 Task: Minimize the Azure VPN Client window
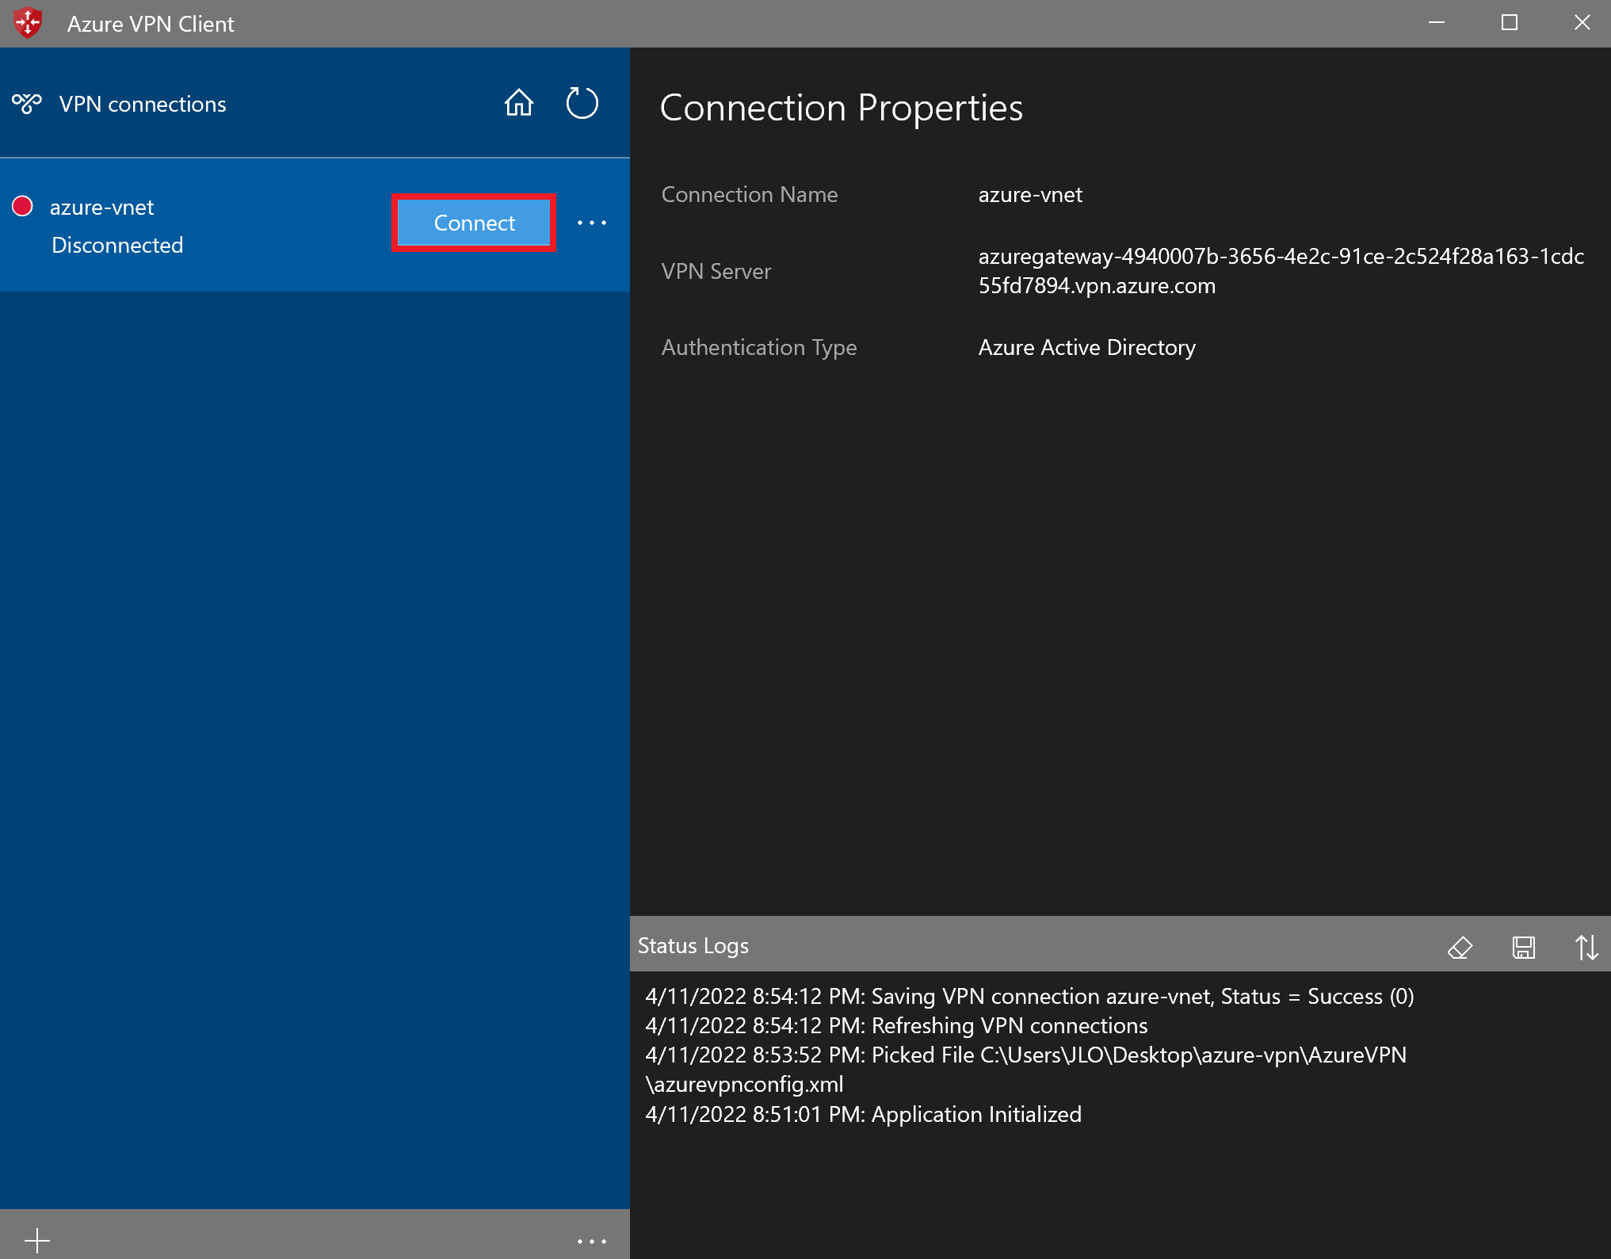pyautogui.click(x=1437, y=23)
